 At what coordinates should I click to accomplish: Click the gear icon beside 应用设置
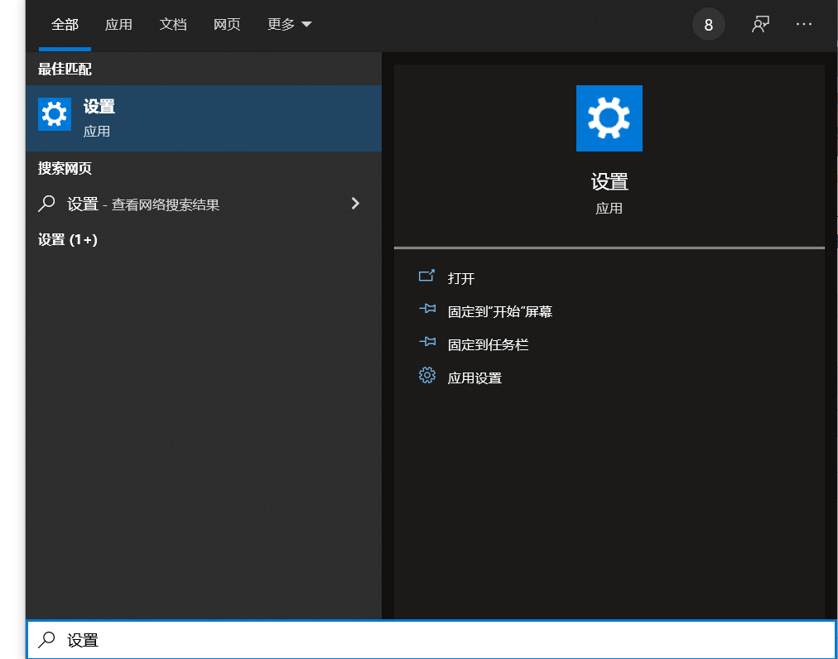tap(427, 375)
